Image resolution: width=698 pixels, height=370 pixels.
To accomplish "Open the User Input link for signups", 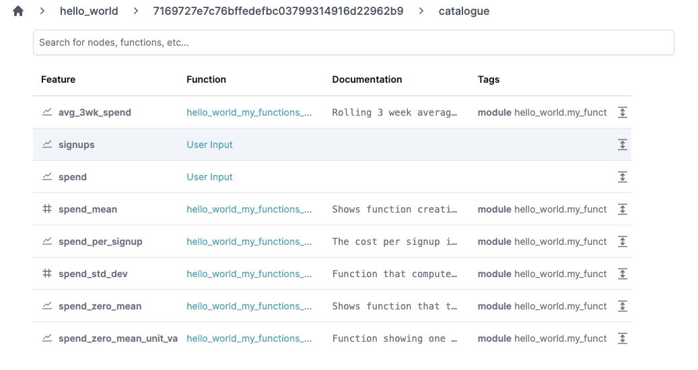I will click(x=209, y=145).
